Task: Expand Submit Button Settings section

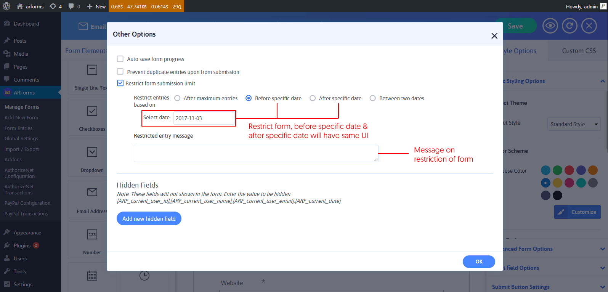Action: click(602, 287)
